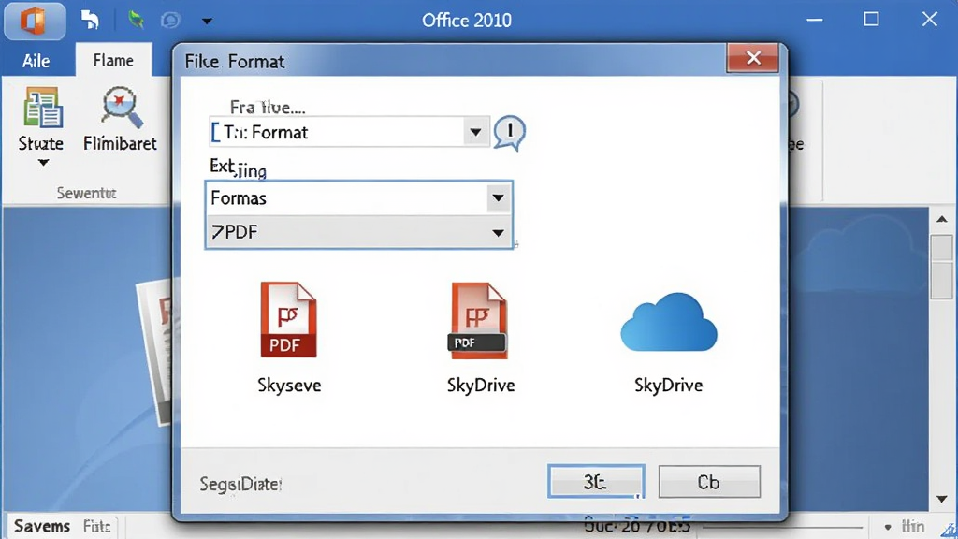
Task: Click the scroll down arrow of main window
Action: tap(941, 500)
